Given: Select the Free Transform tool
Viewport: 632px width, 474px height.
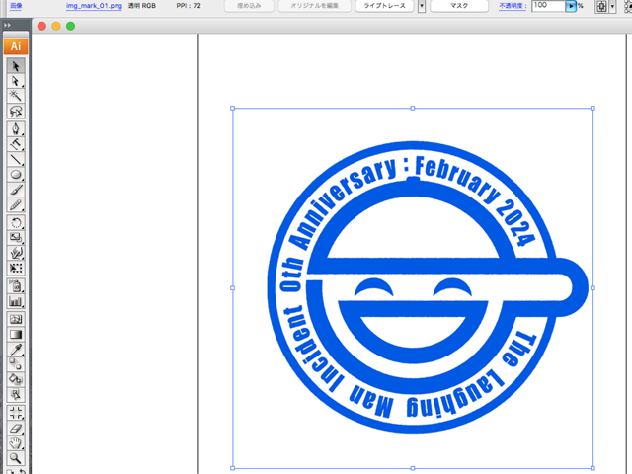Looking at the screenshot, I should (16, 268).
